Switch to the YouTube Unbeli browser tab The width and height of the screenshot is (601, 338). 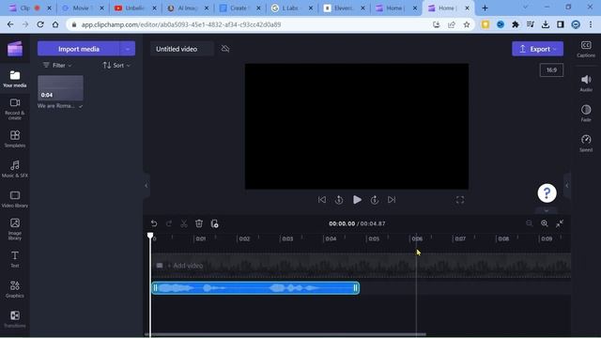(135, 8)
